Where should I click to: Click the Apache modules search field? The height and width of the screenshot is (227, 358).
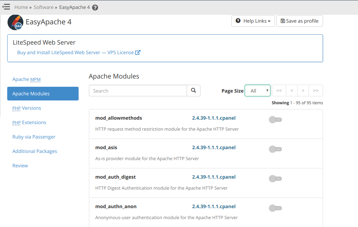tap(138, 91)
